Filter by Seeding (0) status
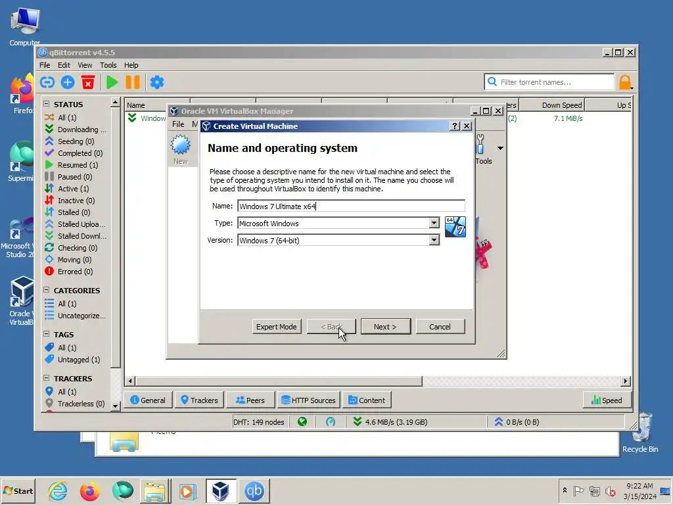Image resolution: width=673 pixels, height=505 pixels. [x=70, y=141]
